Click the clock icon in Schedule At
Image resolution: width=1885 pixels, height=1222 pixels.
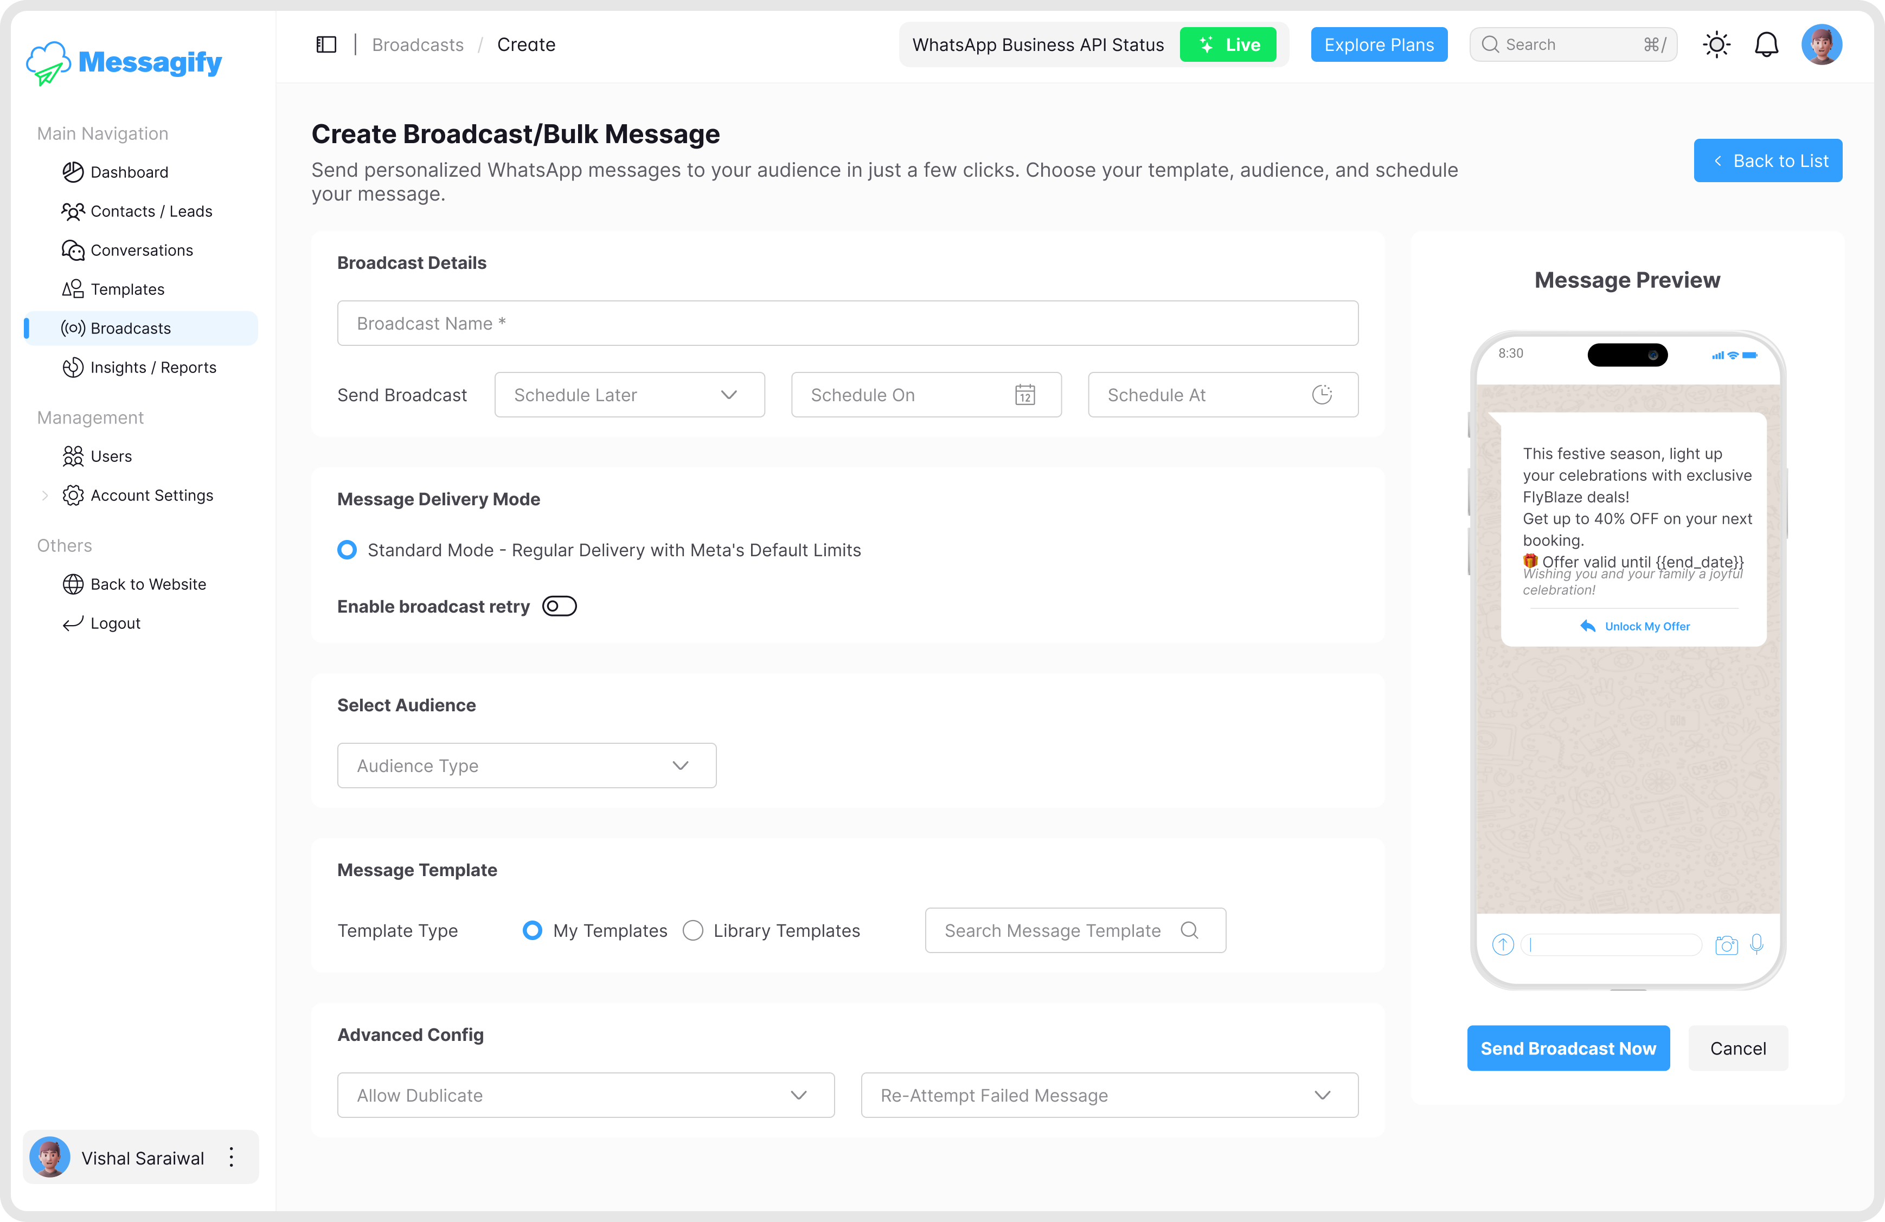click(x=1321, y=394)
